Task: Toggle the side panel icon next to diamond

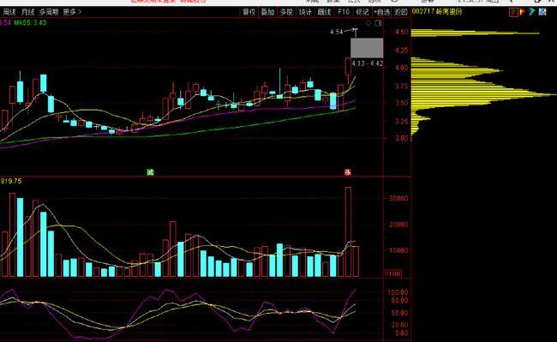Action: 379,23
